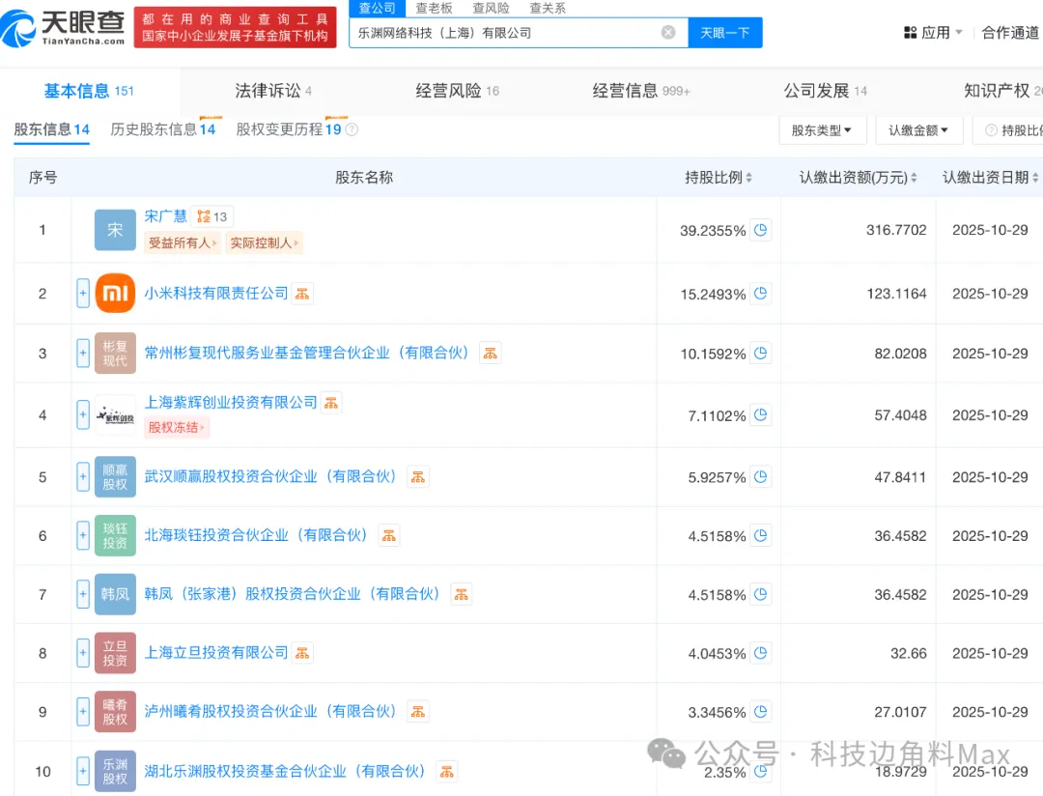Clear the search box with the X icon
1043x796 pixels.
point(668,33)
